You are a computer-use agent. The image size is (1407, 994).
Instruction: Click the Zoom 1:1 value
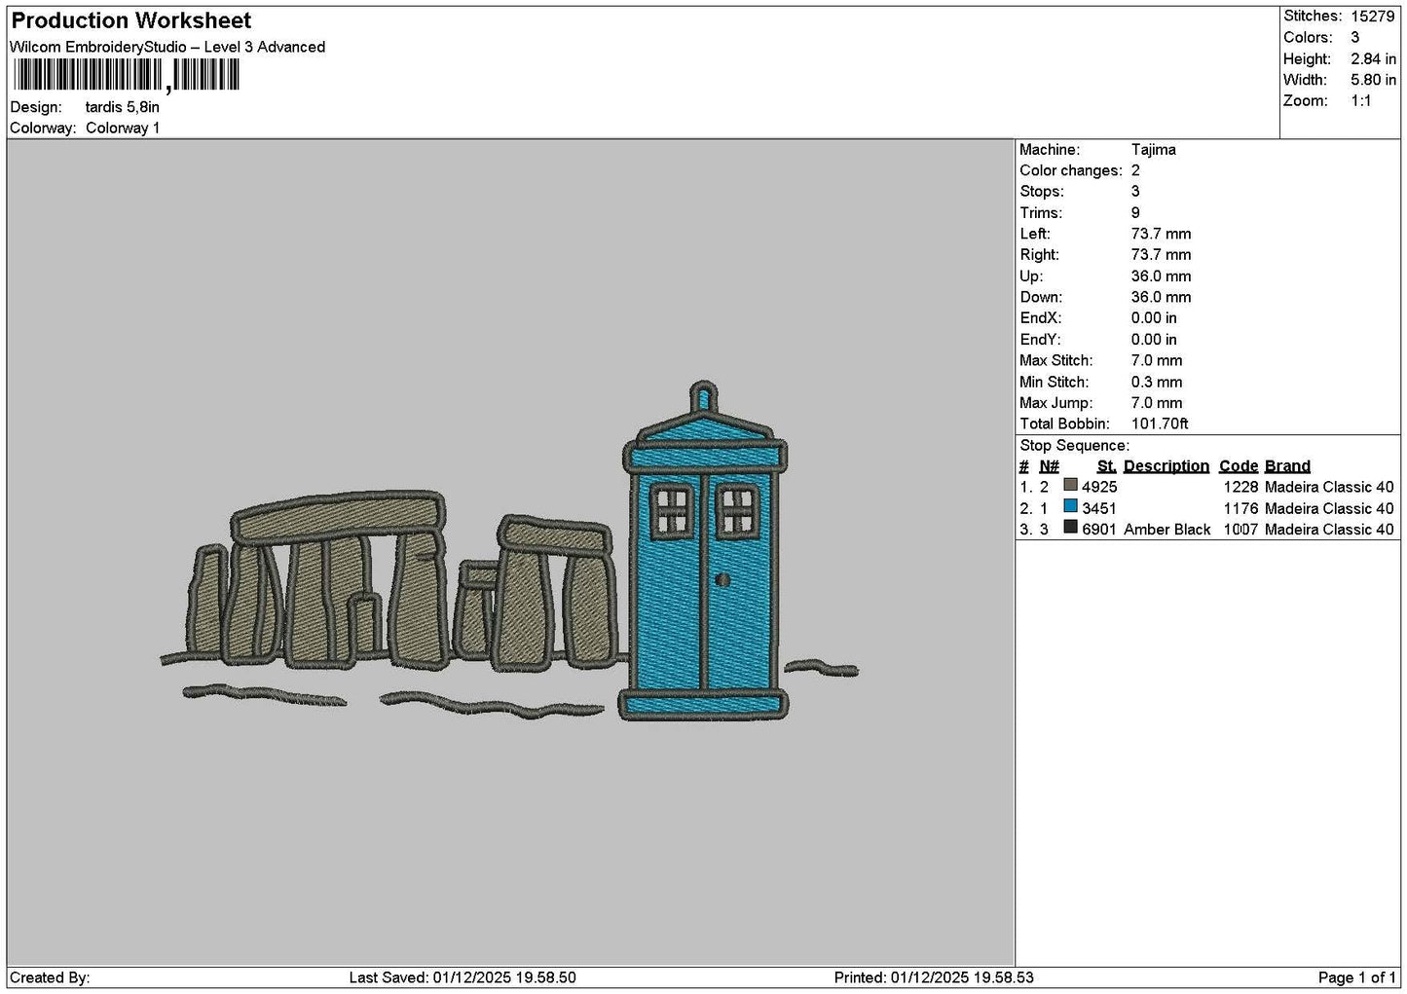(1360, 100)
